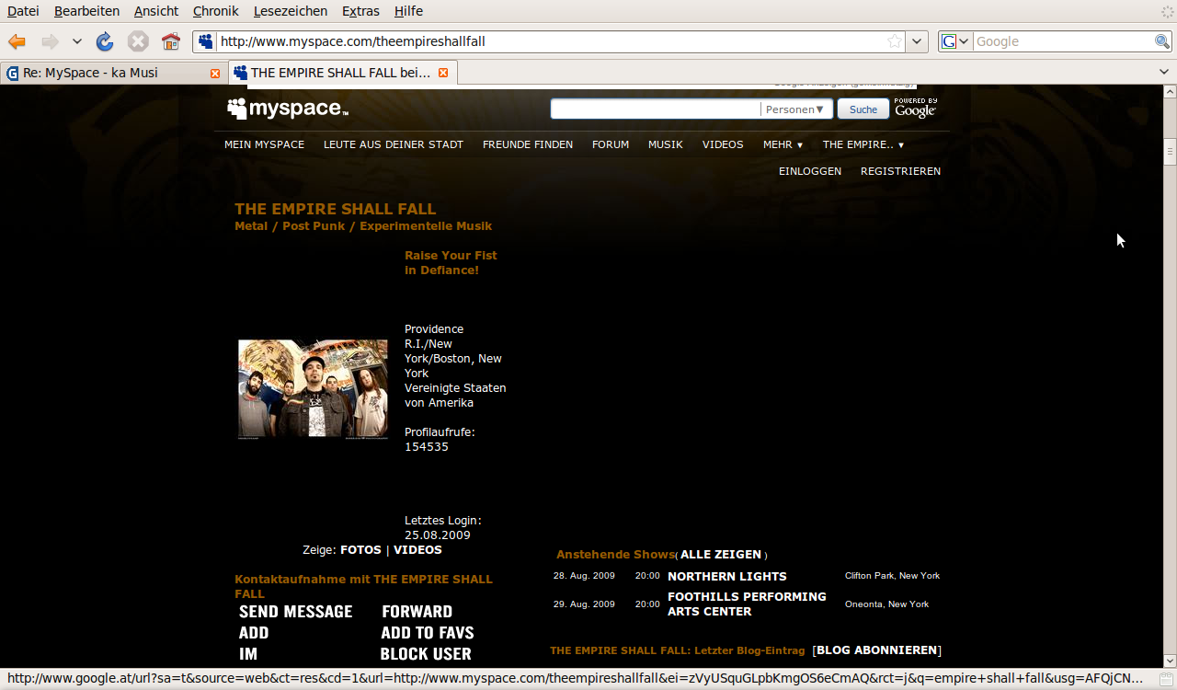This screenshot has width=1177, height=690.
Task: Open the Datei menu
Action: pos(23,11)
